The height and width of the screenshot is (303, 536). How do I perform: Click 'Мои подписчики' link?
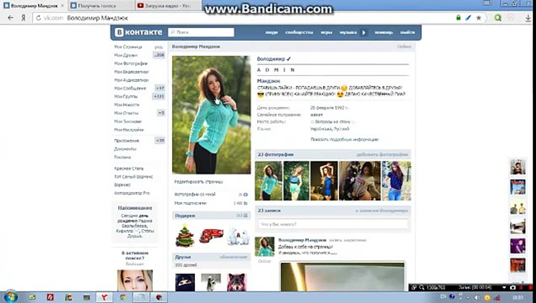(190, 203)
